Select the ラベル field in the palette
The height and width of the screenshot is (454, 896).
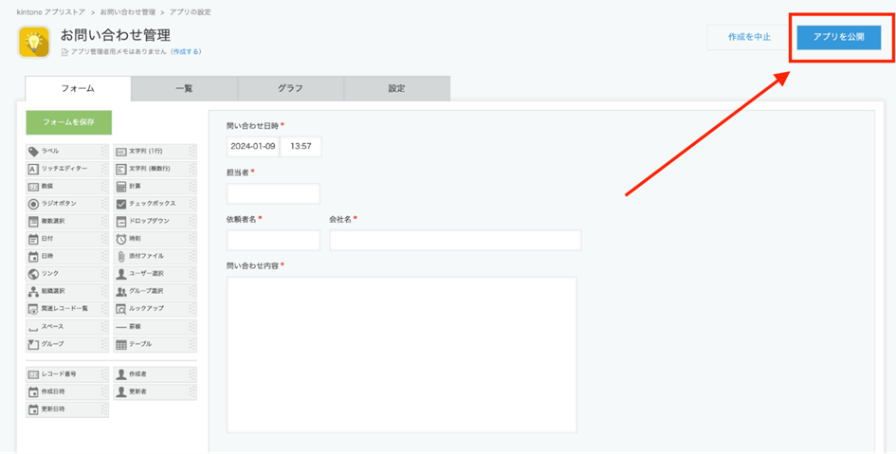coord(66,152)
